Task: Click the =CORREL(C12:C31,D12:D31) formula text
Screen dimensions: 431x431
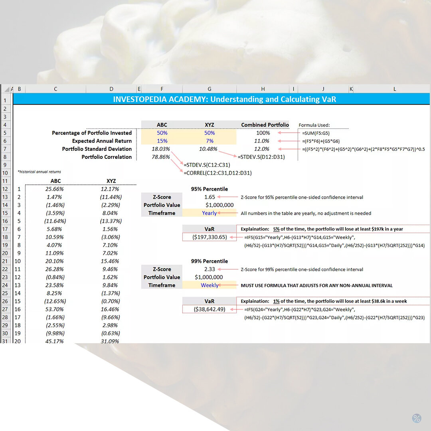Action: (x=218, y=173)
